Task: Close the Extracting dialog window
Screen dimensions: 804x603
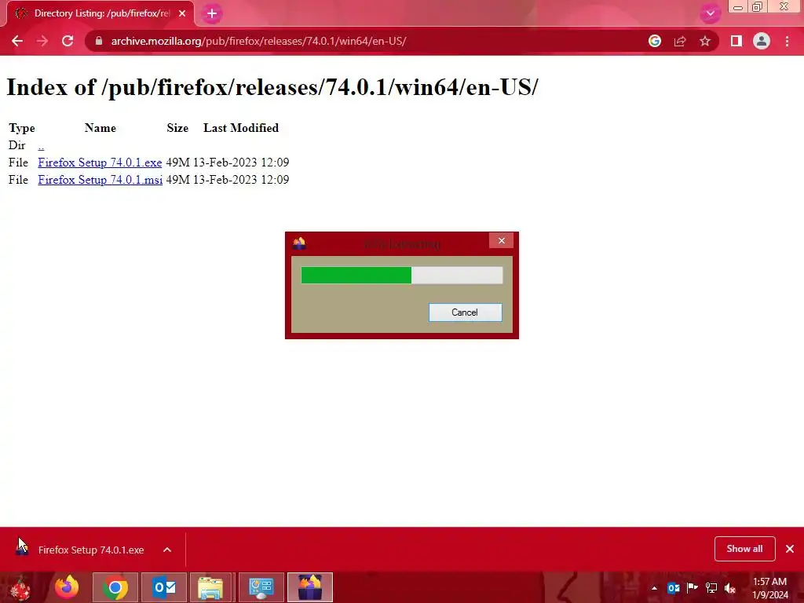Action: pos(501,240)
